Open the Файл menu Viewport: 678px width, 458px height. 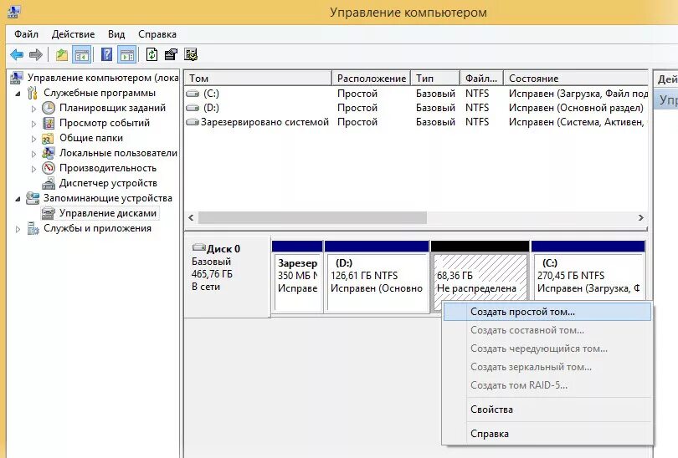click(x=26, y=34)
